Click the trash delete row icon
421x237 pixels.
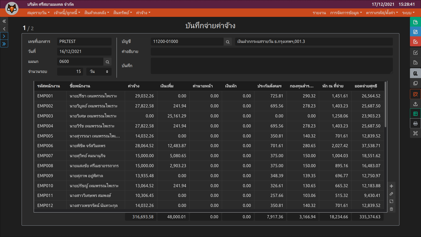(391, 209)
